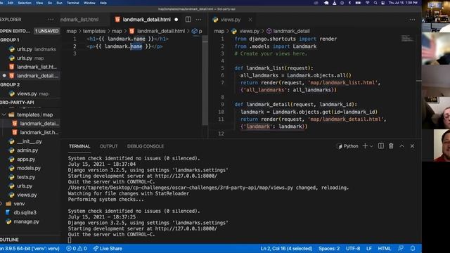Open landmark_list.html in Group 1
The width and height of the screenshot is (450, 253).
click(x=30, y=67)
